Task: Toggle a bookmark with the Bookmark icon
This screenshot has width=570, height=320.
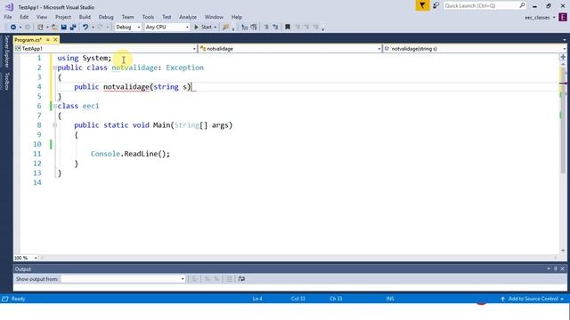Action: pyautogui.click(x=288, y=28)
